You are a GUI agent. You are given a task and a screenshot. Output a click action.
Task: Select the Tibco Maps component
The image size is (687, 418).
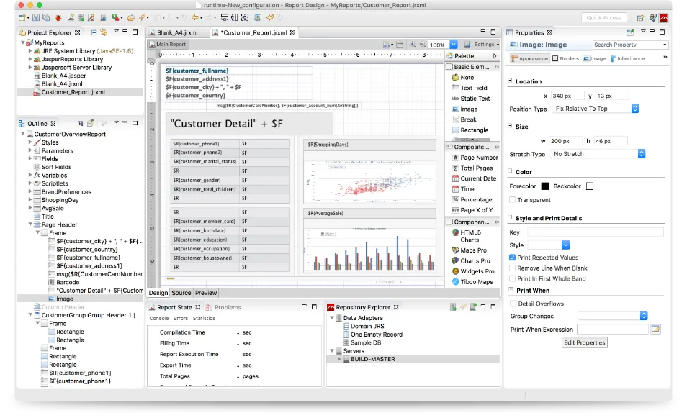(x=476, y=282)
